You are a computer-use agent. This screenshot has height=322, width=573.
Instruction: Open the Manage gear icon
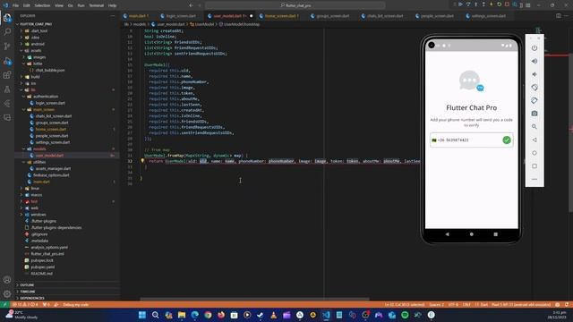pos(7,294)
